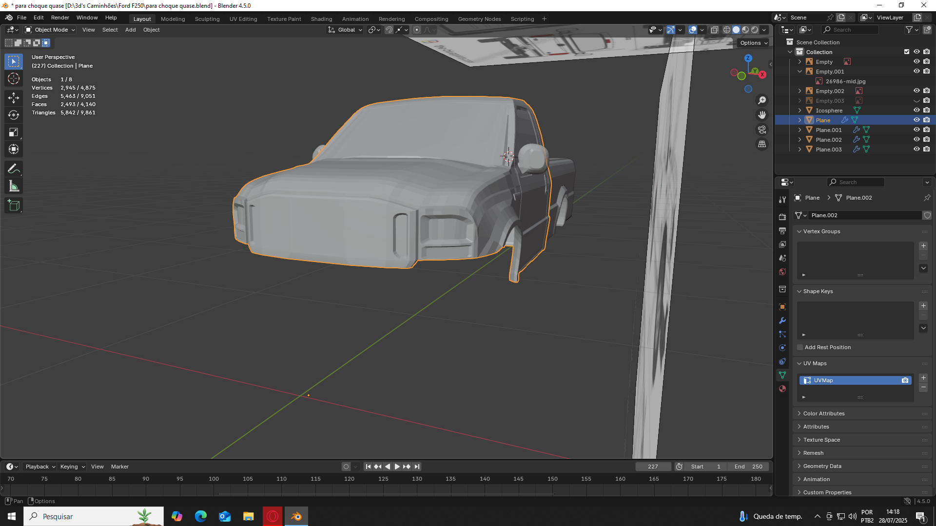936x526 pixels.
Task: Click the current frame field 227
Action: 653,467
